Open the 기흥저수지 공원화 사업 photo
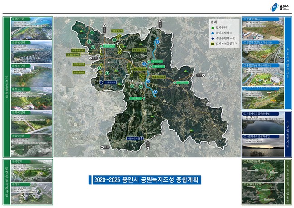294x208 pixels. [263, 123]
